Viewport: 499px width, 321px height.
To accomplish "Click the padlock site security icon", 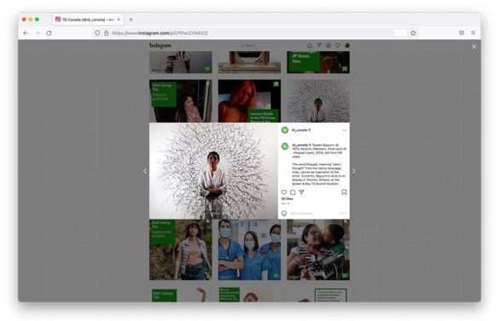I will pos(107,32).
